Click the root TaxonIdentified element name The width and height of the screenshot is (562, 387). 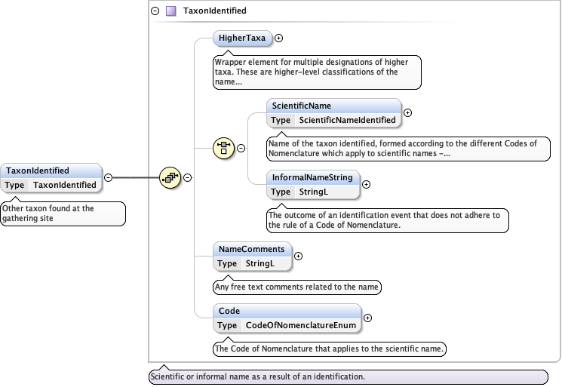tap(38, 170)
